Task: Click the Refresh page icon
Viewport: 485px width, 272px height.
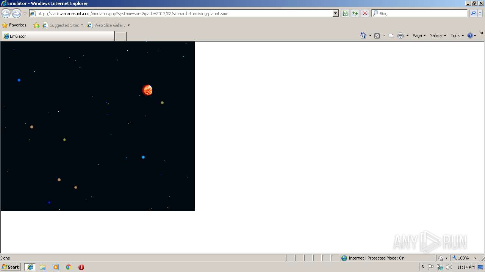Action: pyautogui.click(x=355, y=13)
